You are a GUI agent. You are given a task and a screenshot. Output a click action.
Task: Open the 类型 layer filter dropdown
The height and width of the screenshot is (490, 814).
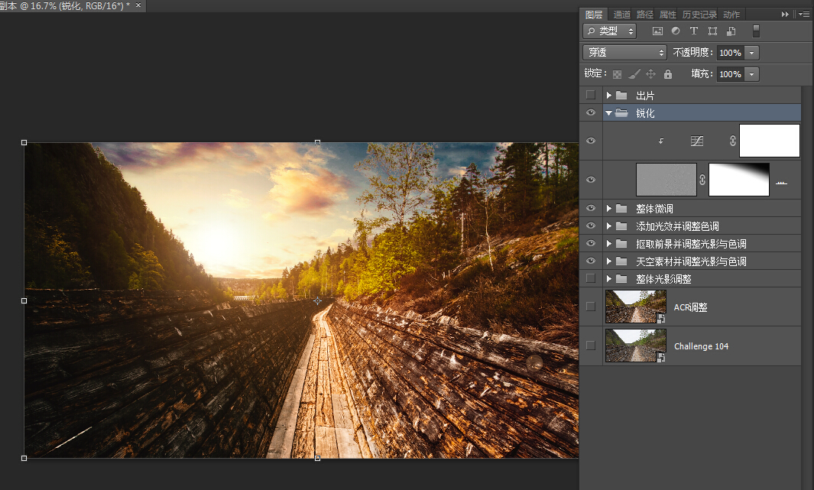click(x=609, y=31)
